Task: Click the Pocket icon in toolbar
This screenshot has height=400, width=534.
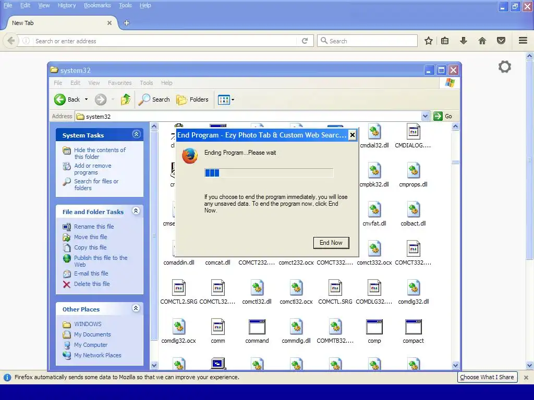Action: click(x=501, y=41)
